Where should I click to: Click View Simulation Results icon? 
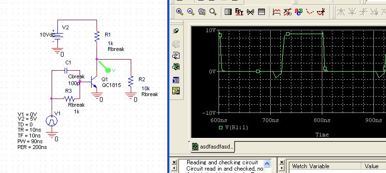[x=176, y=66]
